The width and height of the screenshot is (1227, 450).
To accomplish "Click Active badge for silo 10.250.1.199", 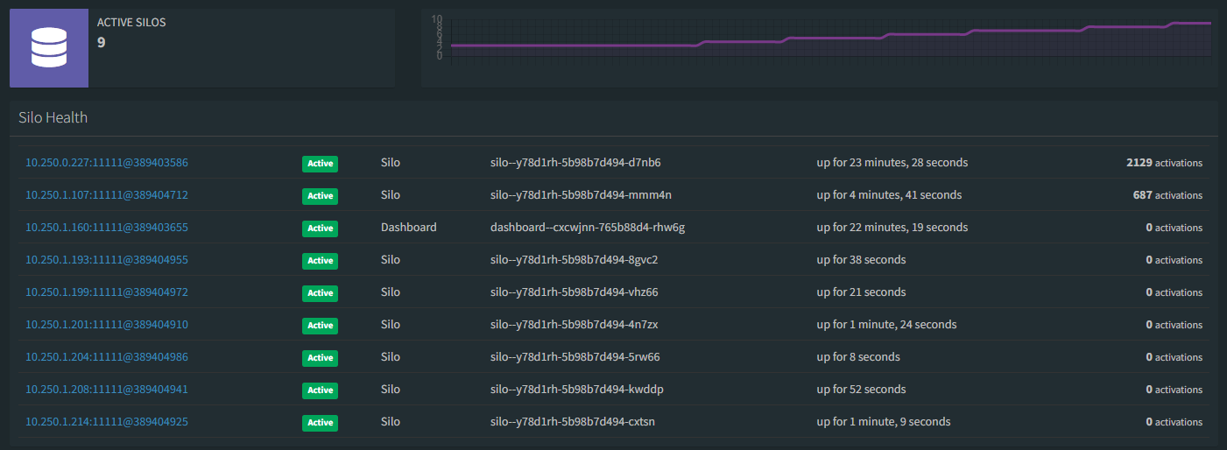I will point(321,293).
